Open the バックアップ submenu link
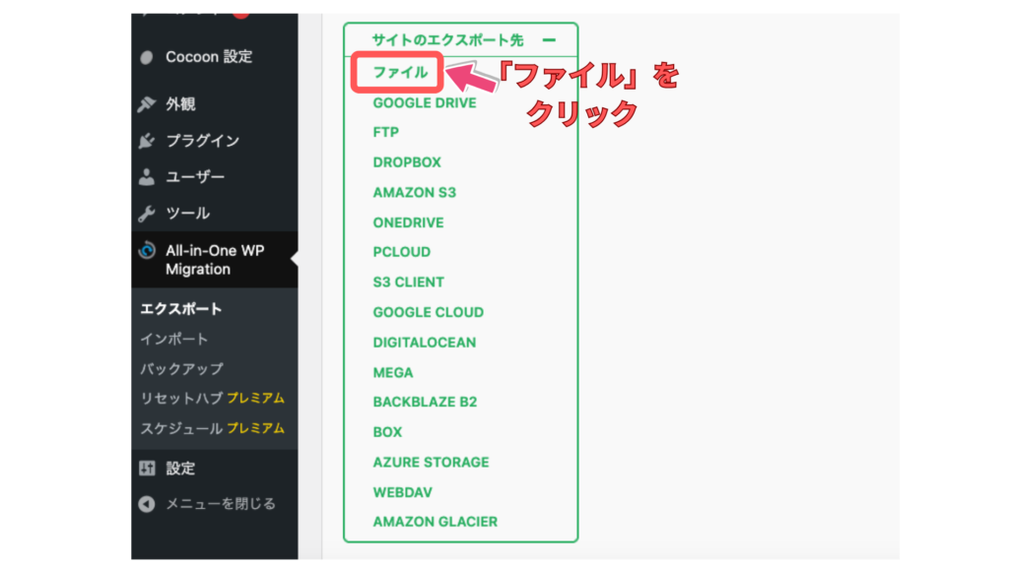1009x567 pixels. coord(181,368)
